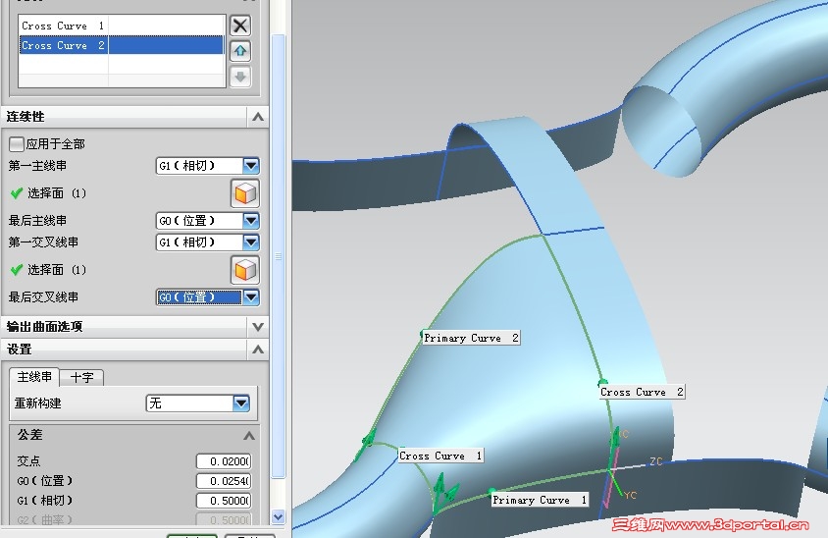Click the Primary Curve 1 label in viewport
Image resolution: width=828 pixels, height=538 pixels.
(x=540, y=500)
